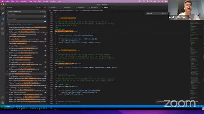The width and height of the screenshot is (204, 114).
Task: Click errors and warnings count in status bar
Action: tap(19, 106)
